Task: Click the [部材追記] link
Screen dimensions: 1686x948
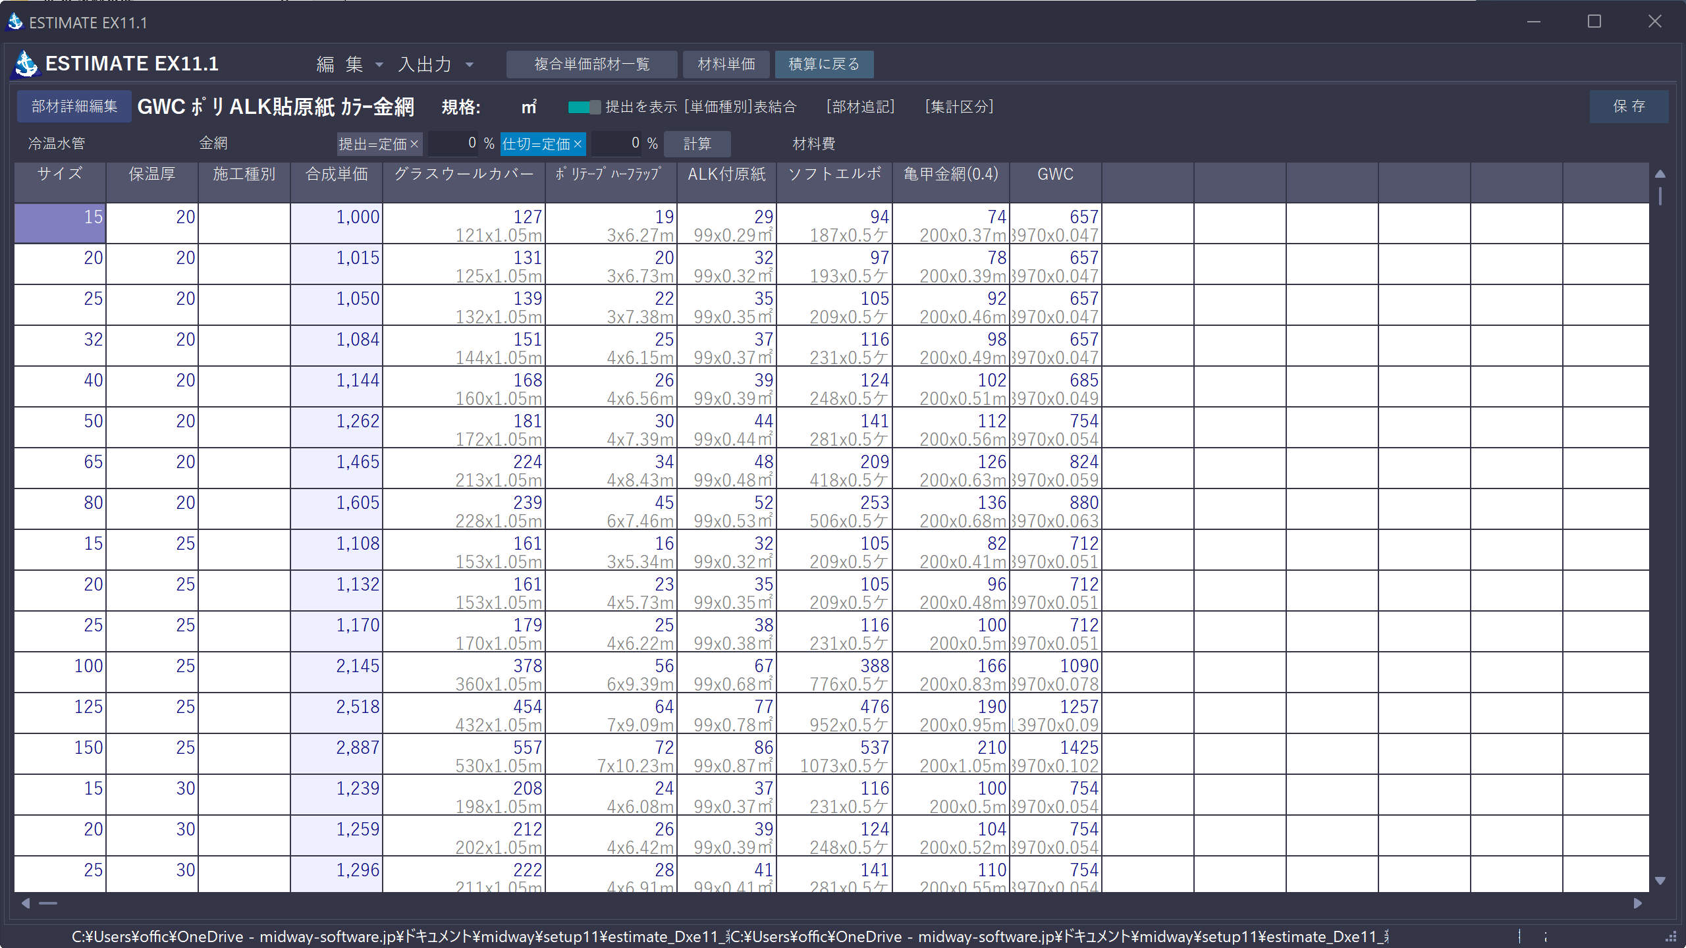Action: (860, 107)
